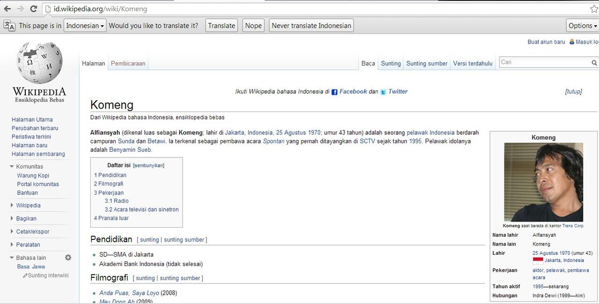
Task: Expand the Cetak/ekspor sidebar section
Action: [12, 231]
